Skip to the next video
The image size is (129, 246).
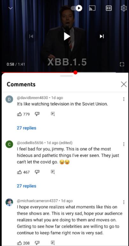point(102,36)
